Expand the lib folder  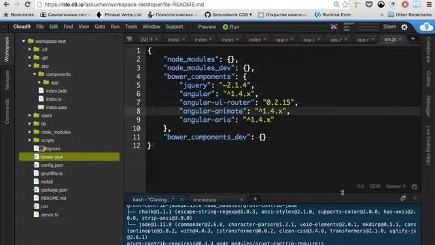29,124
